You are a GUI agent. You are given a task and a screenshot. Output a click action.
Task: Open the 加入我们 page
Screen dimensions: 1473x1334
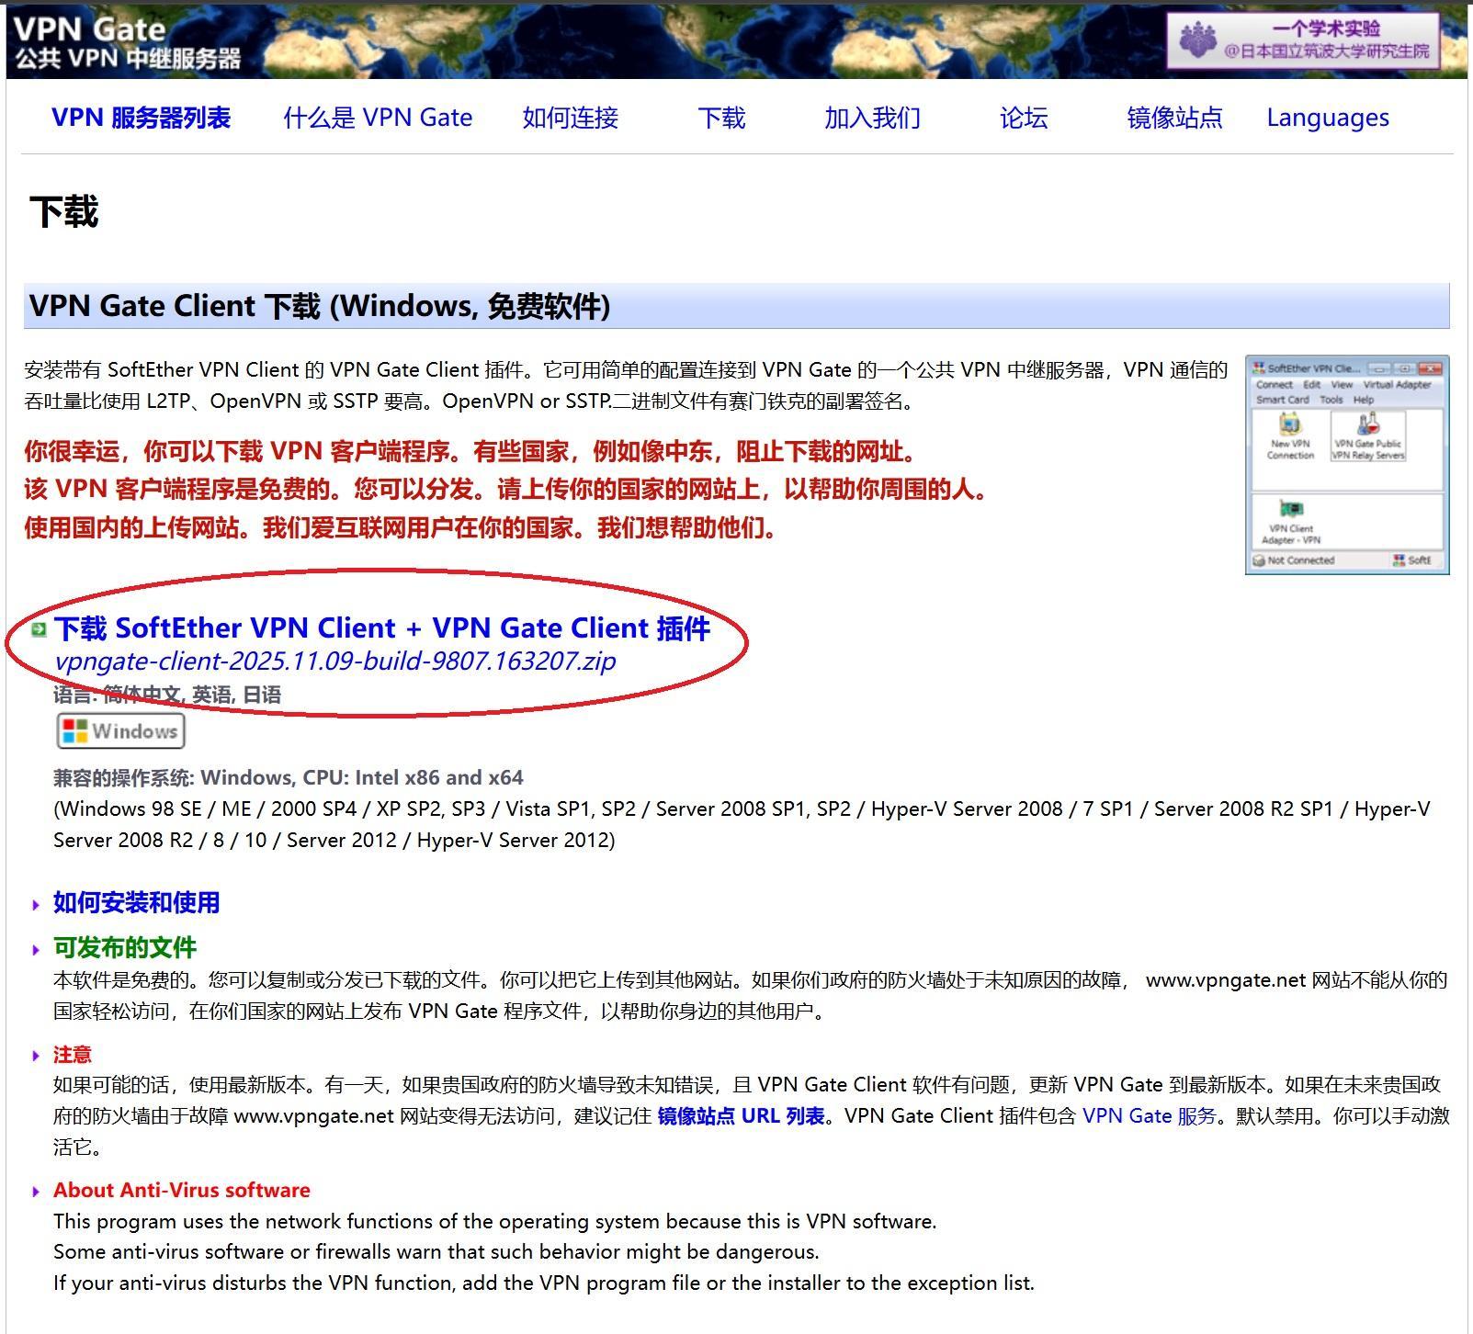click(872, 118)
